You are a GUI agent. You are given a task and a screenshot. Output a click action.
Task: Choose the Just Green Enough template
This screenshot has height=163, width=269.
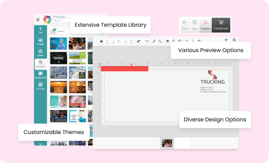77,58
